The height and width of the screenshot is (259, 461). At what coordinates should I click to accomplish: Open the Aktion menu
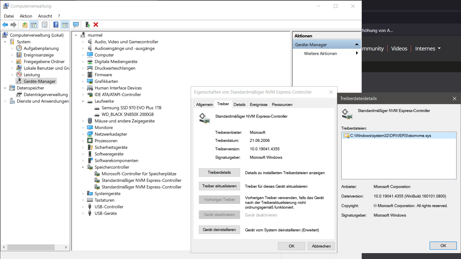coord(26,16)
